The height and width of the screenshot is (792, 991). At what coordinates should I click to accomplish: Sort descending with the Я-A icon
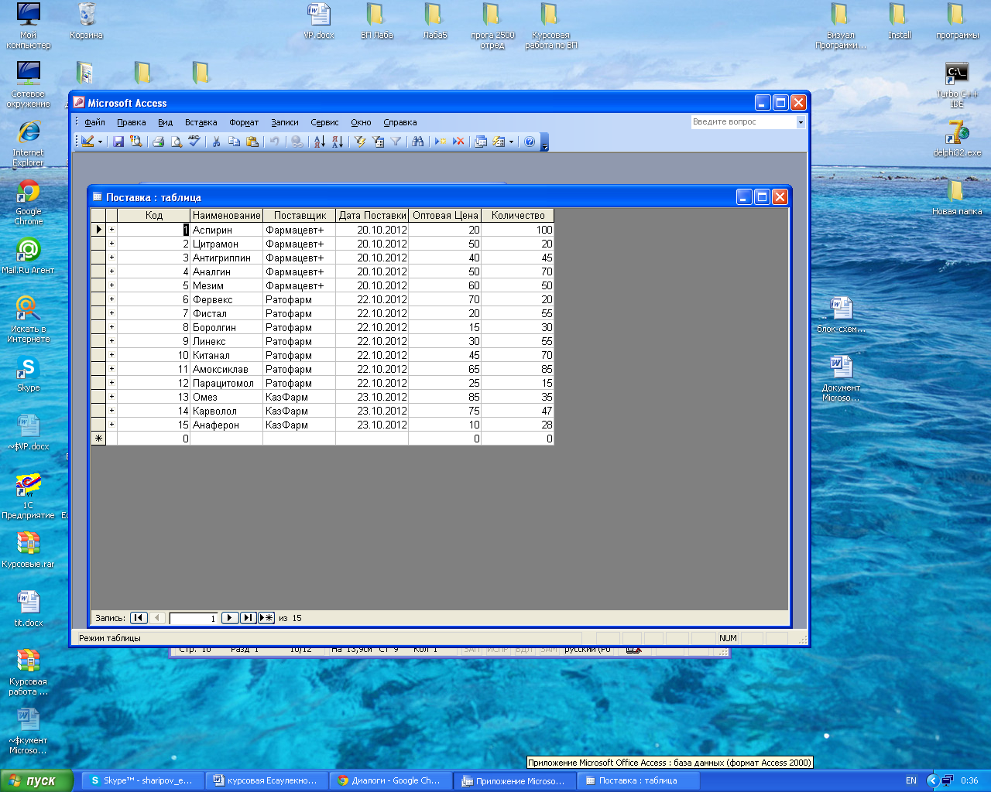click(337, 142)
